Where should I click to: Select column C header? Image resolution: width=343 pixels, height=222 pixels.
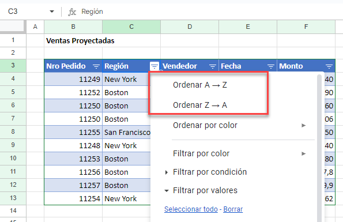131,27
